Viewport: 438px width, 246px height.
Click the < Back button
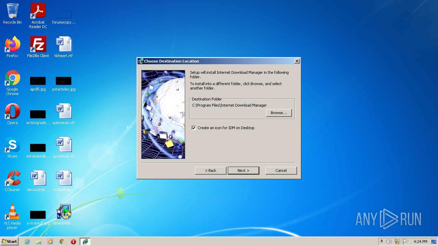210,170
